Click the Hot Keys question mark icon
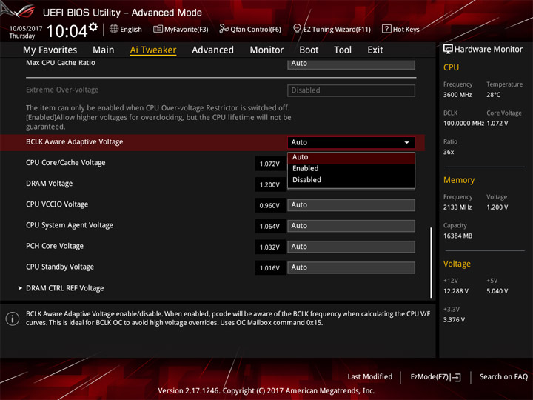Screen dimensions: 533x400 [386, 29]
